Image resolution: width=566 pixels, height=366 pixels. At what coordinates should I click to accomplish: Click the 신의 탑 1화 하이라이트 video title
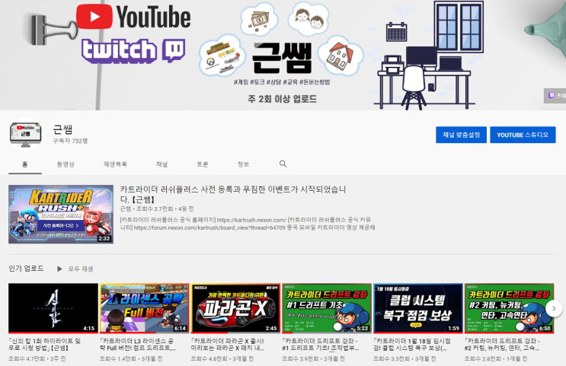[45, 345]
